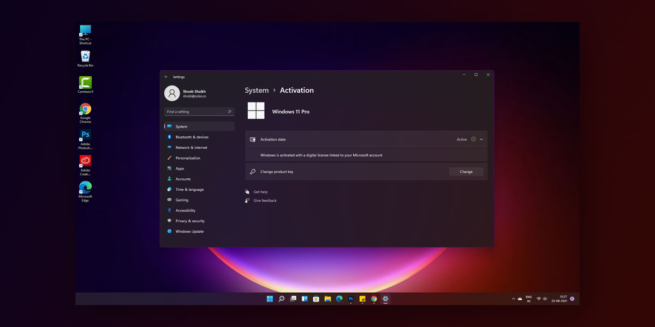Click the Find a setting search box
This screenshot has width=655, height=327.
[199, 111]
